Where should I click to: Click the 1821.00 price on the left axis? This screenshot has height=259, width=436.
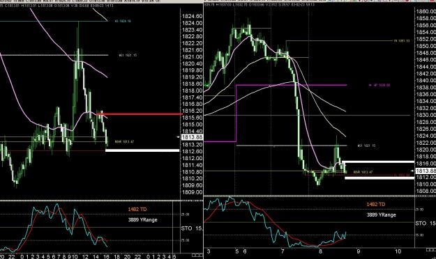[192, 57]
